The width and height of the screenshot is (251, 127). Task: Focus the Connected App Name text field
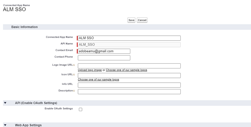click(129, 38)
